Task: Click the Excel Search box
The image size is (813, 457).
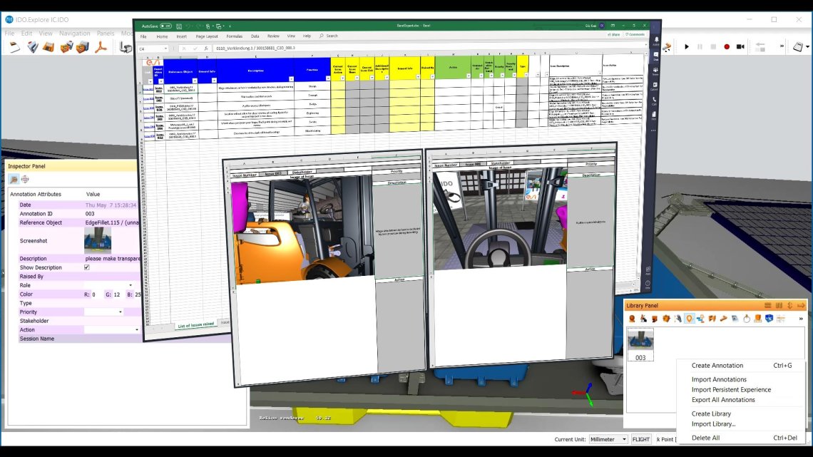Action: 329,36
